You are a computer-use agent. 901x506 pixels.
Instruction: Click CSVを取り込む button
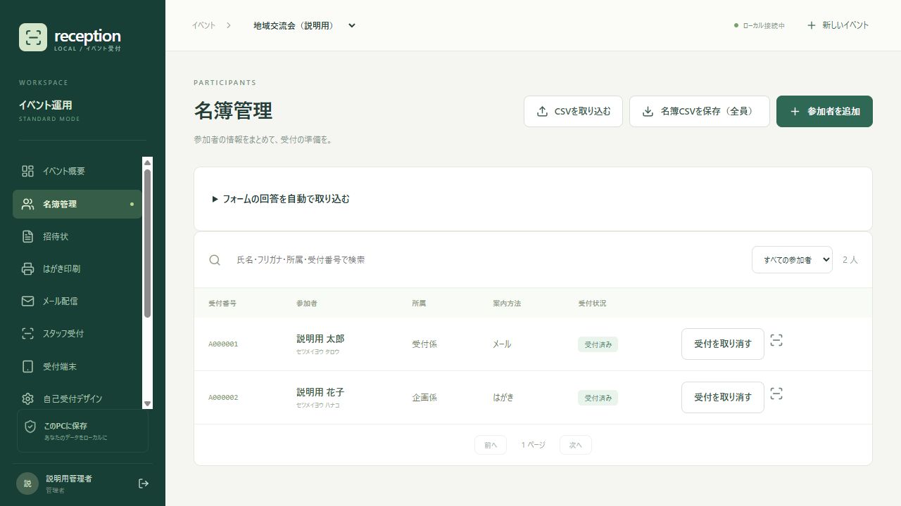click(573, 111)
